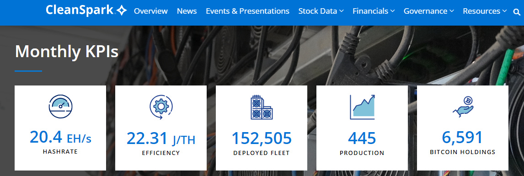This screenshot has width=524, height=176.
Task: Go to the News page
Action: point(187,11)
